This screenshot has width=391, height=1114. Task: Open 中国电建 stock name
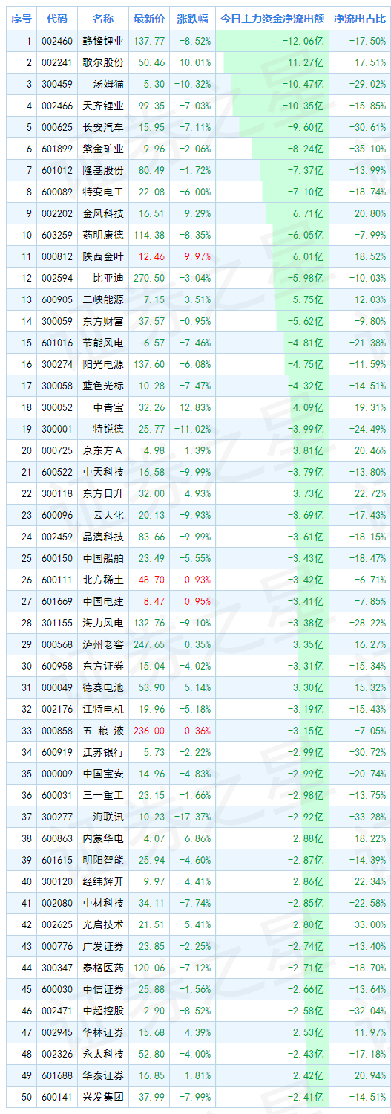click(103, 601)
